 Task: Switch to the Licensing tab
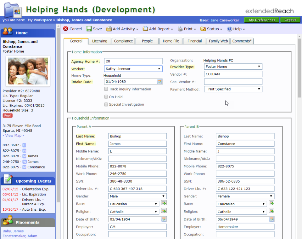[x=99, y=41]
